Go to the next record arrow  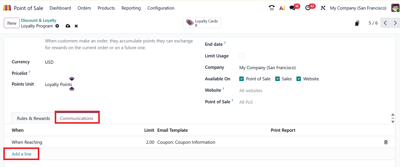[x=395, y=23]
